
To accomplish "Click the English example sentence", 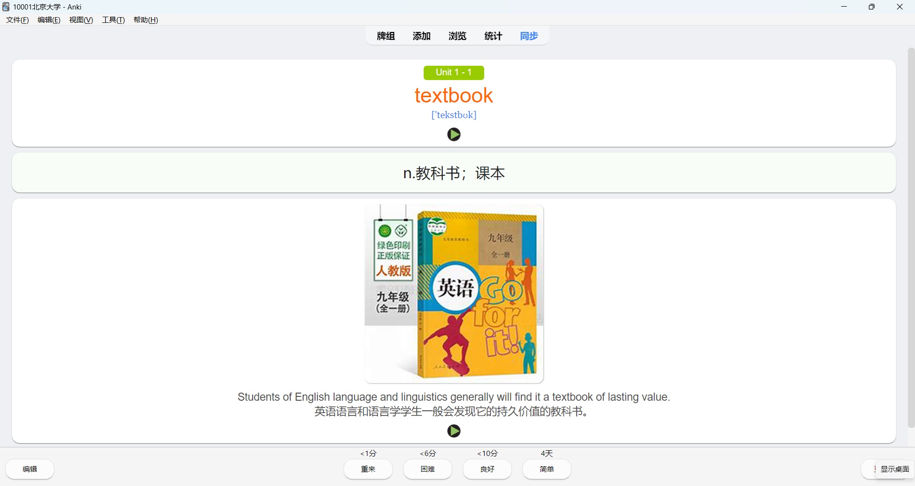I will pos(454,397).
